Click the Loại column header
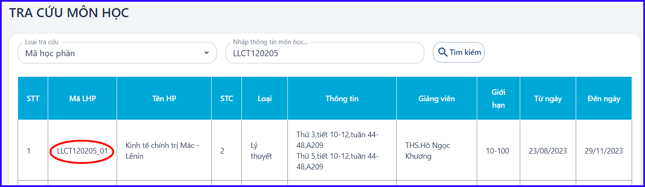 pyautogui.click(x=265, y=99)
